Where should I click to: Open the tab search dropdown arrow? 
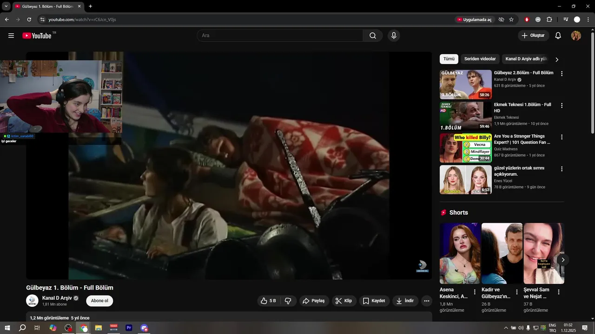tap(6, 6)
